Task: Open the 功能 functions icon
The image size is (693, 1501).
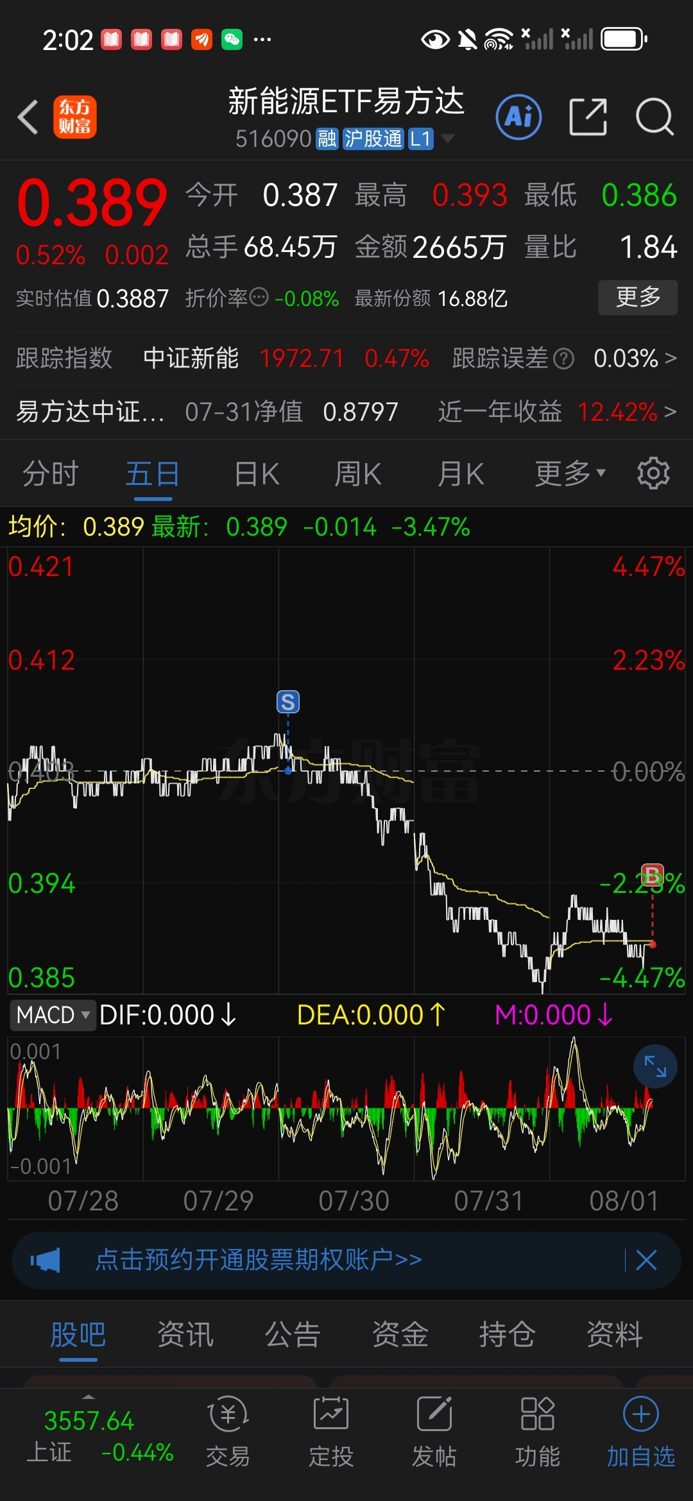Action: pos(538,1432)
